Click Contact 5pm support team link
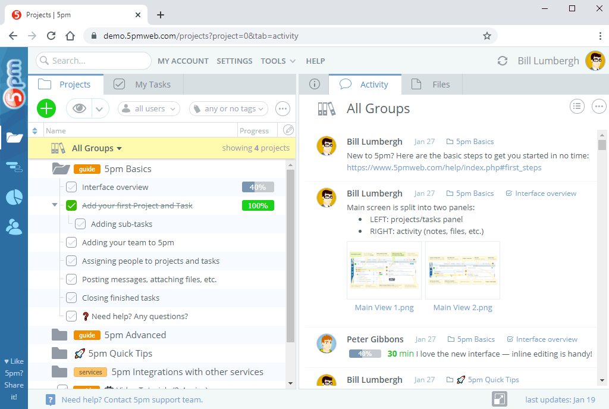This screenshot has height=409, width=609. click(132, 400)
